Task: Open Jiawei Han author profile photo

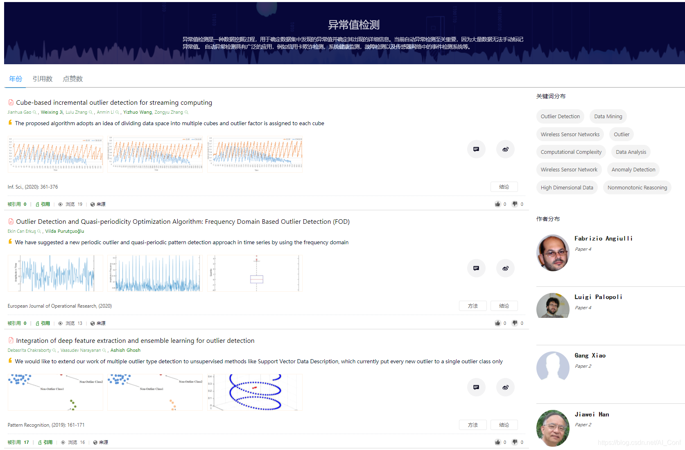Action: click(553, 428)
